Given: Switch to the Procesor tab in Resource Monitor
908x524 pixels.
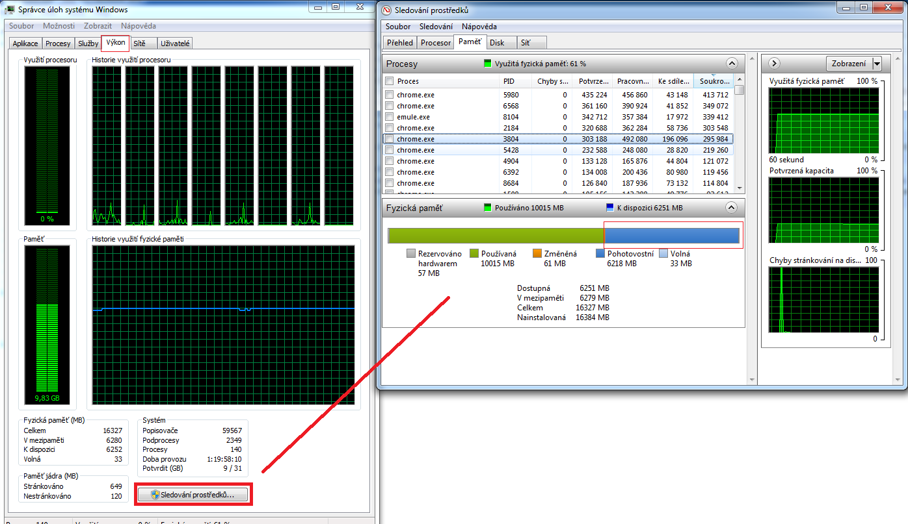Looking at the screenshot, I should pos(436,43).
